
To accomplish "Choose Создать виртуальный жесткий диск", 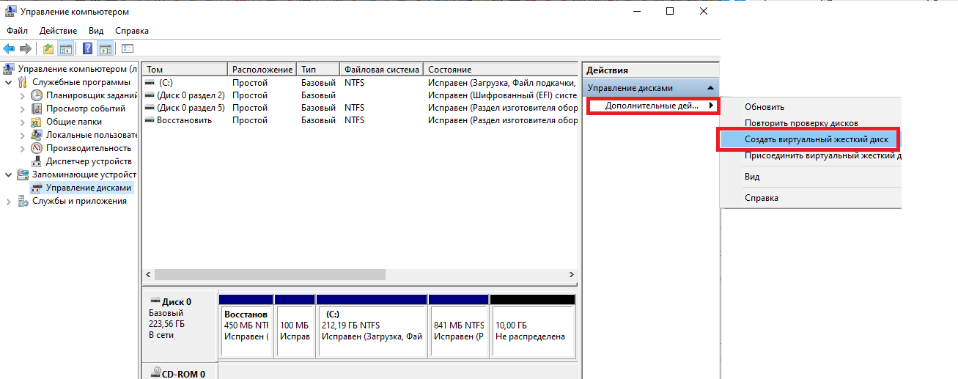I will pyautogui.click(x=806, y=139).
